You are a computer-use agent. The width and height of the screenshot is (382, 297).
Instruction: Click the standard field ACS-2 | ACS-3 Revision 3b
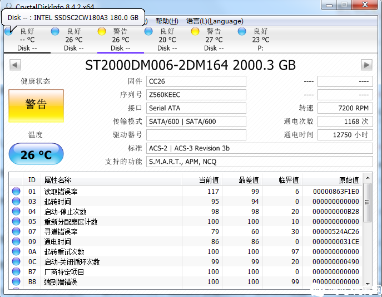[260, 148]
